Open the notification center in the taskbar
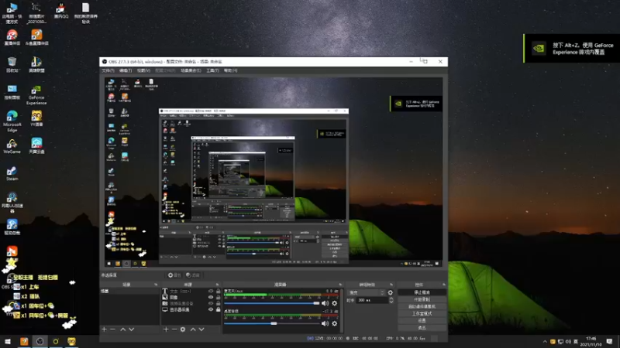The image size is (620, 348). pos(609,341)
